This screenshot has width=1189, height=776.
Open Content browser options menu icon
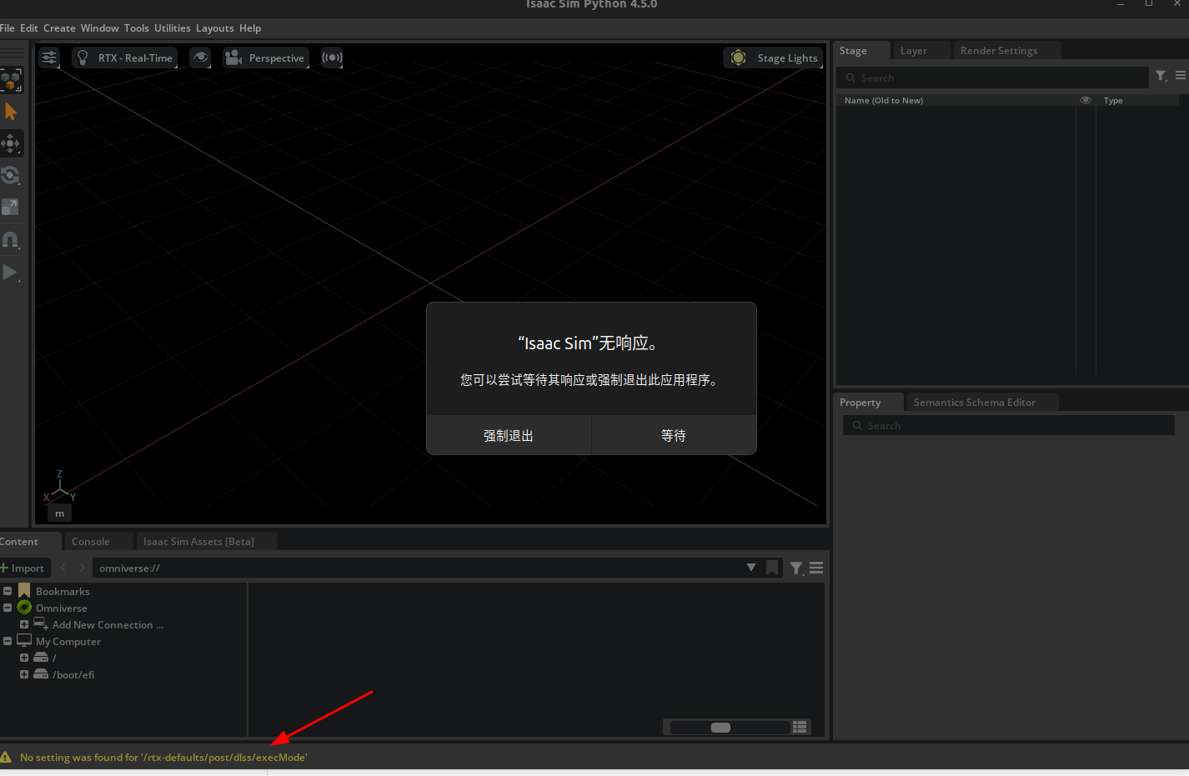(816, 568)
